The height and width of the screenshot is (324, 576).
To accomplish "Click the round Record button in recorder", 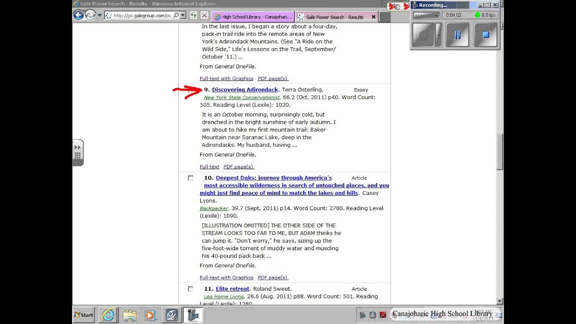I will pyautogui.click(x=423, y=35).
